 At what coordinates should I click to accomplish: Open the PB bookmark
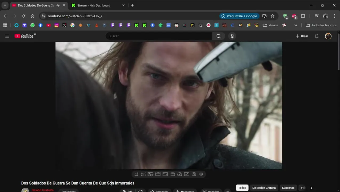click(x=193, y=25)
